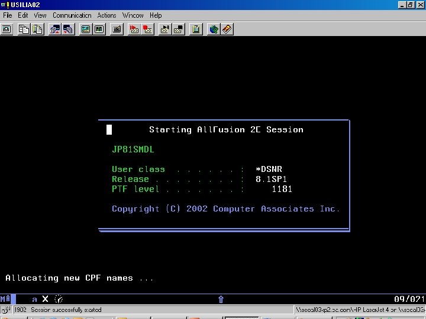
Task: Close the USILIA02 session window
Action: [x=420, y=5]
